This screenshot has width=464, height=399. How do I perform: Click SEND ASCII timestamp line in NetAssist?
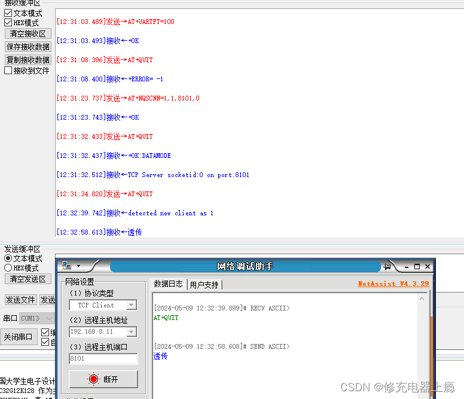click(222, 346)
